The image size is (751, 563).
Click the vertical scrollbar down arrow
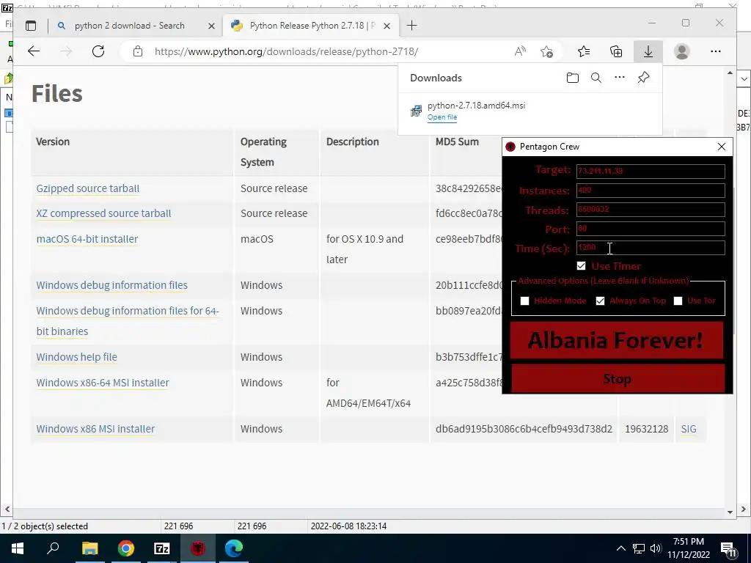coord(730,512)
